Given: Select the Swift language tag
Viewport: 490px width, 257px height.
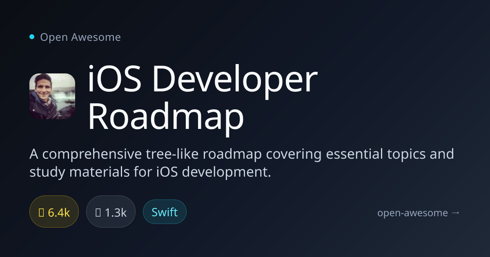Looking at the screenshot, I should tap(165, 212).
